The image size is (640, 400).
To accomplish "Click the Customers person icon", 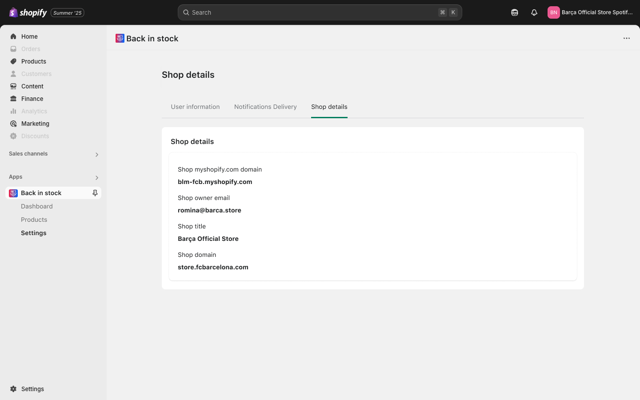I will (13, 74).
